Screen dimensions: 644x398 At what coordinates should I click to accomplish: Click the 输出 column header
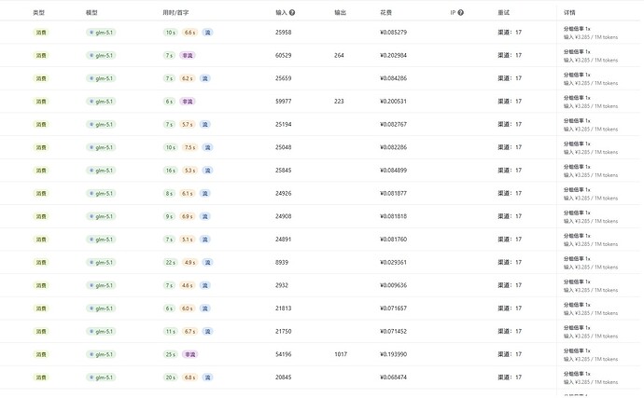(x=340, y=13)
